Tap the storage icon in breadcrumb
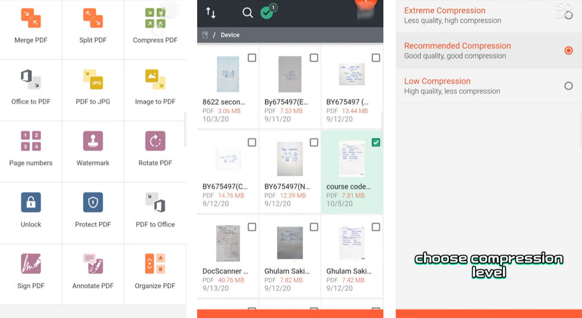 point(205,35)
